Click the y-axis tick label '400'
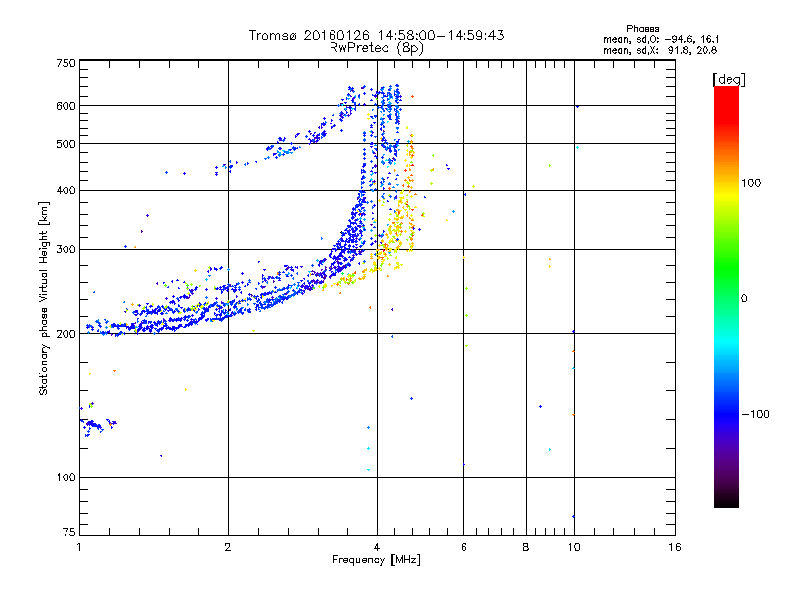This screenshot has height=596, width=794. [66, 190]
